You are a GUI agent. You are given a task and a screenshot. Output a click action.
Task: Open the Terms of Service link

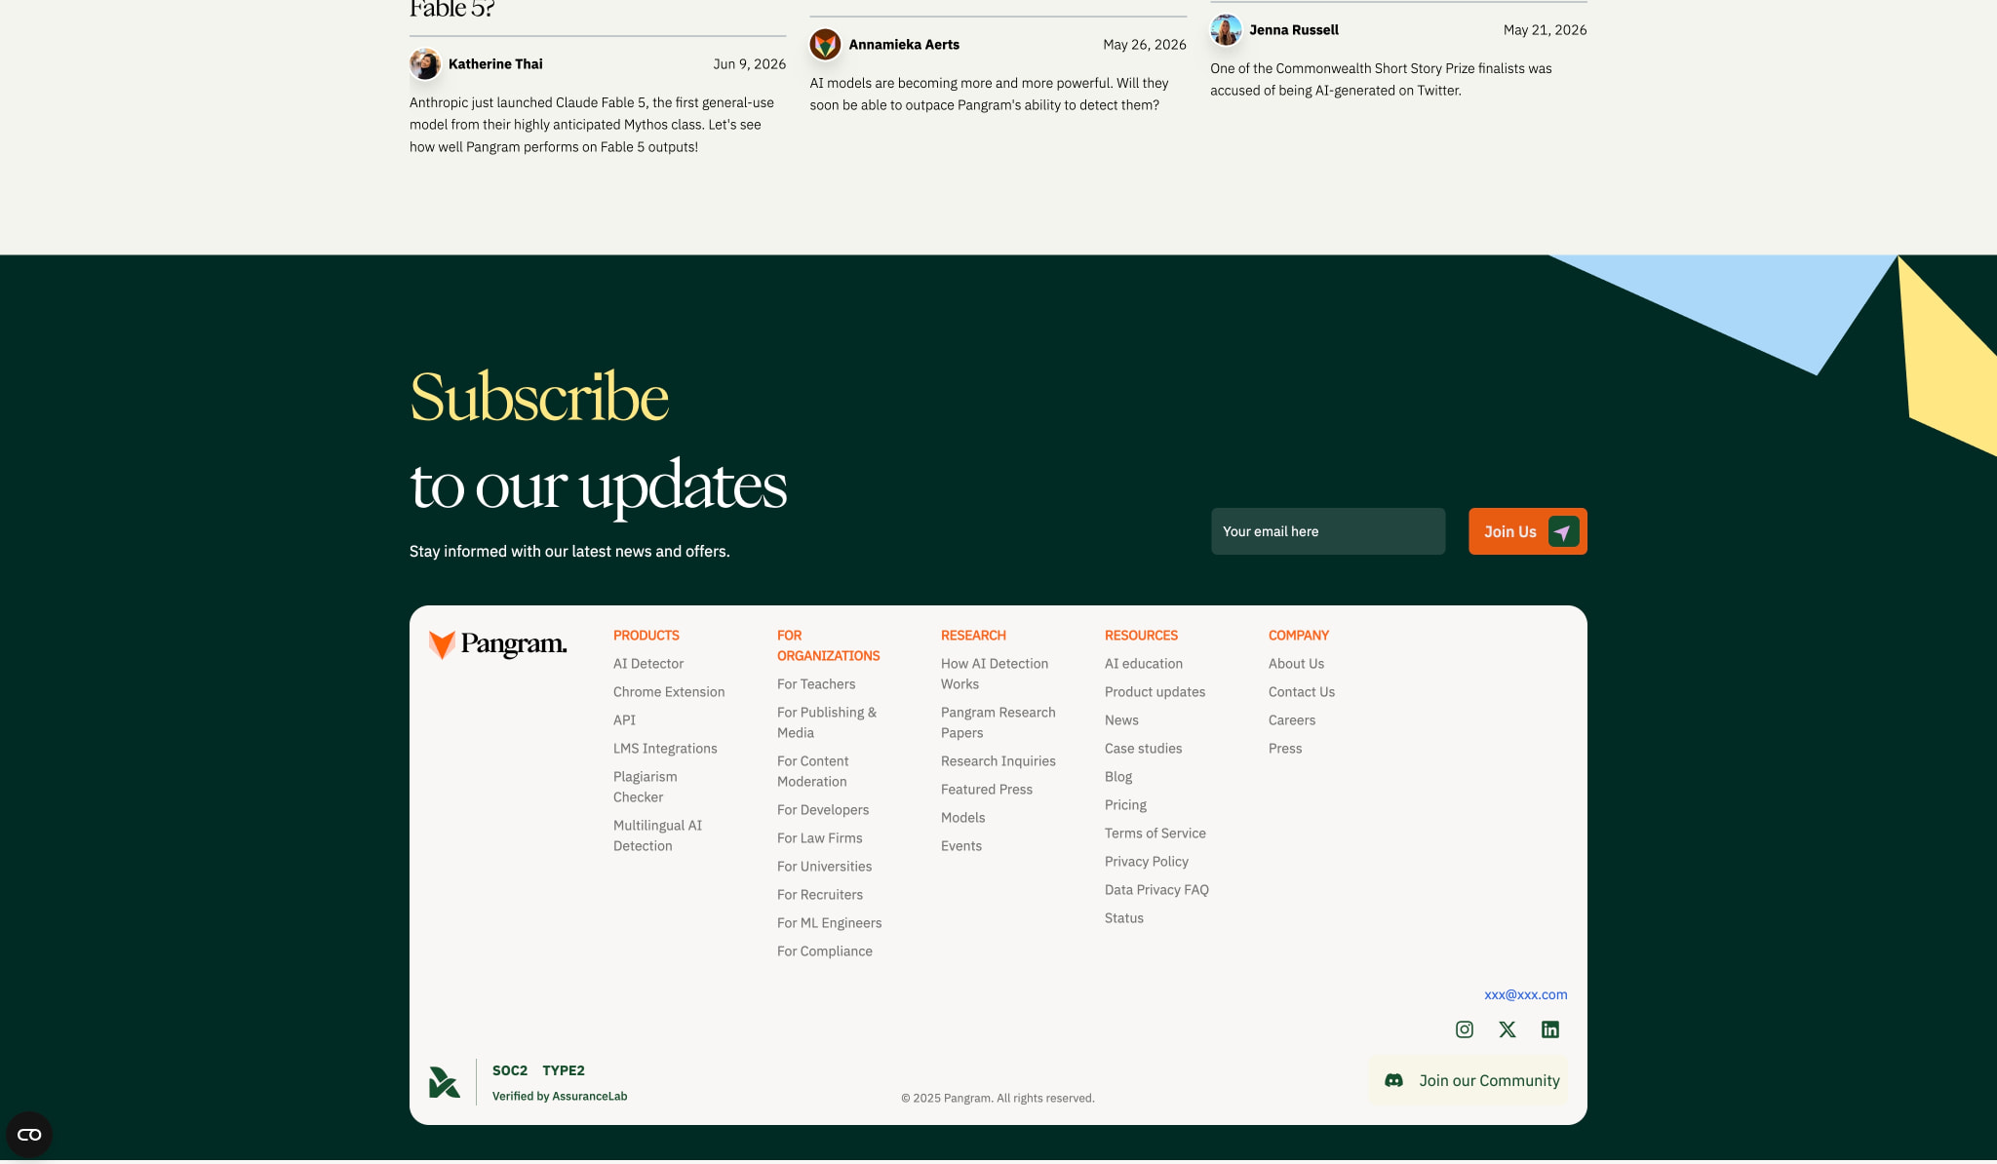(1155, 834)
